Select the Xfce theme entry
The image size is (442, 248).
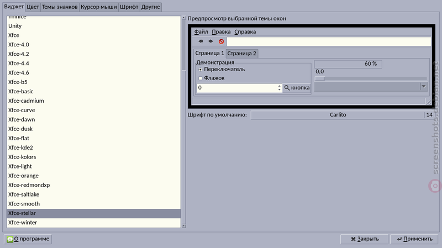(93, 35)
